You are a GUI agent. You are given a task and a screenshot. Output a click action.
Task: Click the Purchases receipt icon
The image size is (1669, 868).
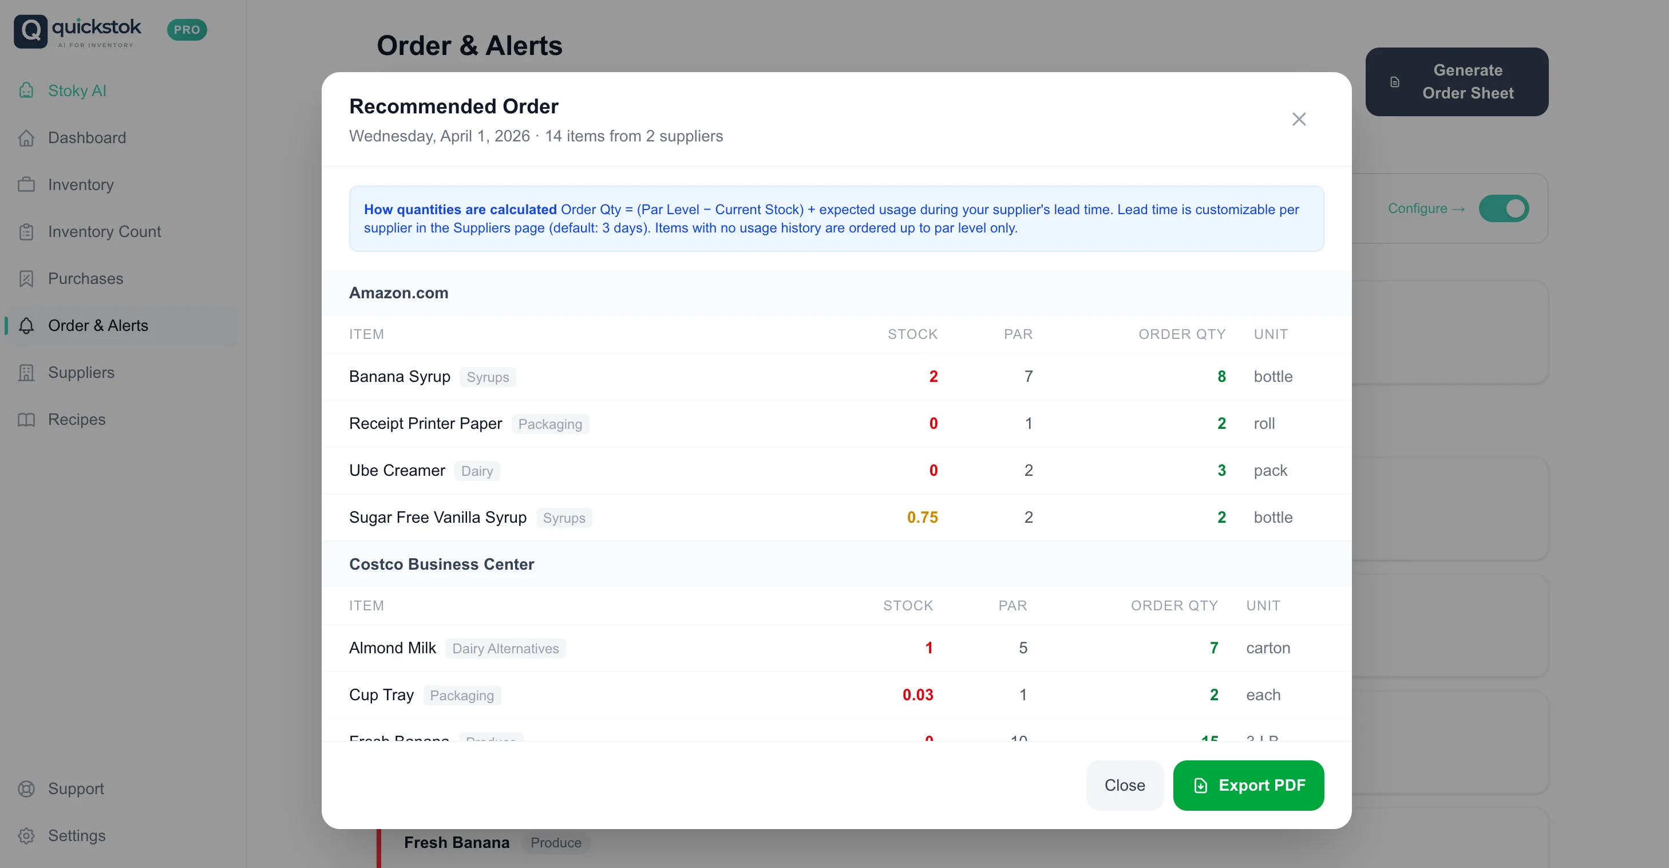(x=26, y=279)
